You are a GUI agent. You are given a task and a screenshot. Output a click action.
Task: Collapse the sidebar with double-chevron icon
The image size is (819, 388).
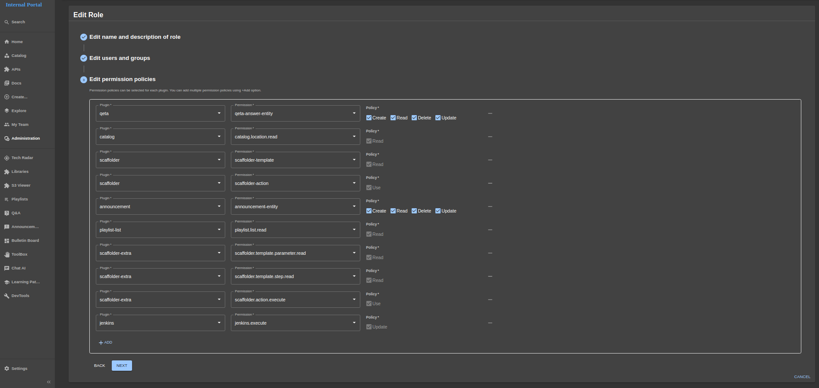[49, 382]
